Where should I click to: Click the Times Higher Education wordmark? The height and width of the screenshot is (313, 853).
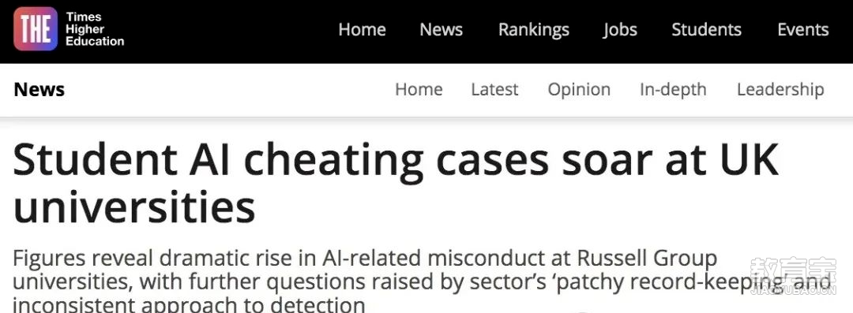(95, 29)
